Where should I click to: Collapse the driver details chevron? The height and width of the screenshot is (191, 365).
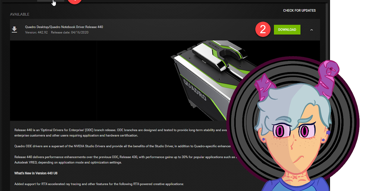[311, 30]
